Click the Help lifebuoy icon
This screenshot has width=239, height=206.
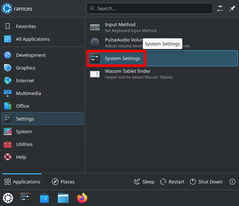click(x=8, y=157)
